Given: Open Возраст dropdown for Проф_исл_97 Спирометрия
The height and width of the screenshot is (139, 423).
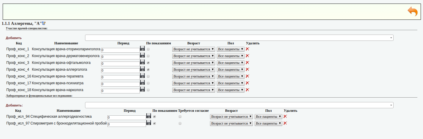Looking at the screenshot, I should pos(231,124).
